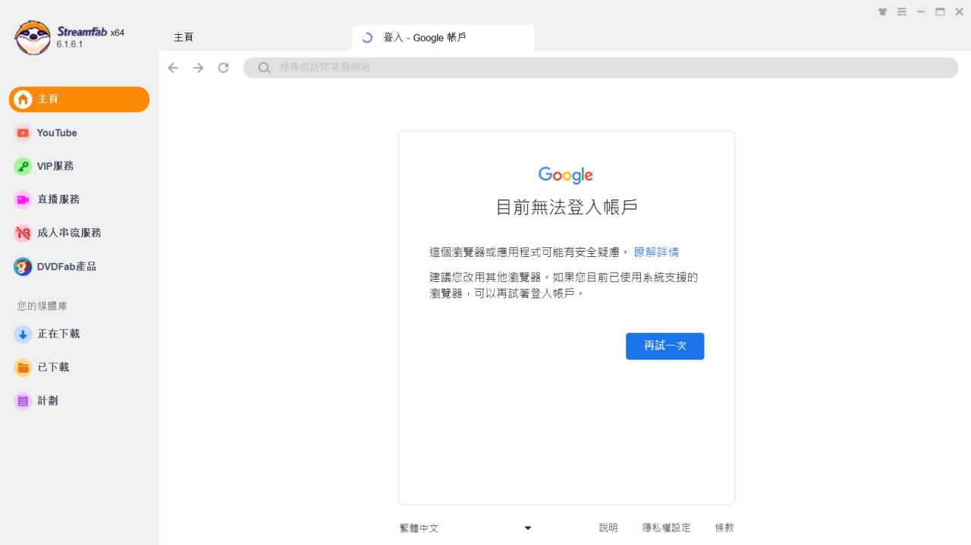This screenshot has width=971, height=545.
Task: Minimize the StreamFab window
Action: click(x=921, y=11)
